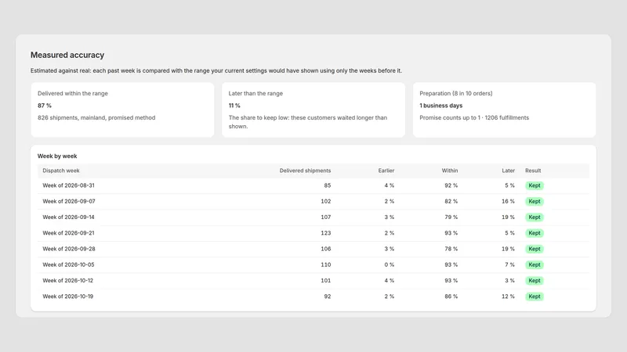Select the Week of 2026-09-14 row label

(68, 217)
